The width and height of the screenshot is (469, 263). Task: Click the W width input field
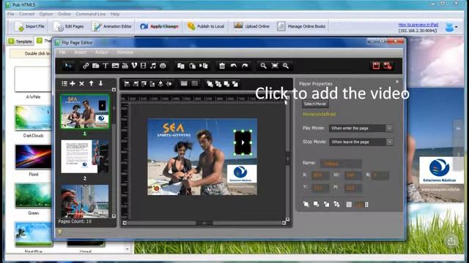[x=352, y=175]
